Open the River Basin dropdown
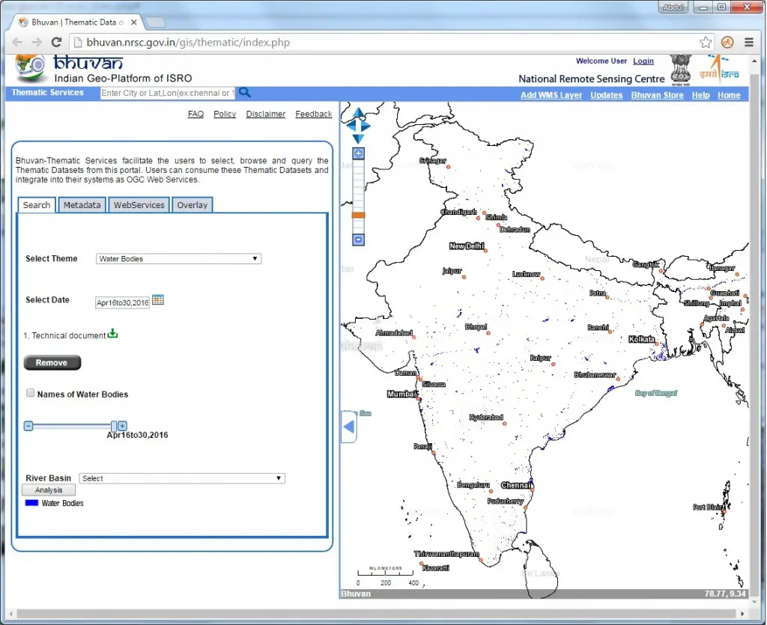Viewport: 767px width, 625px height. point(182,478)
